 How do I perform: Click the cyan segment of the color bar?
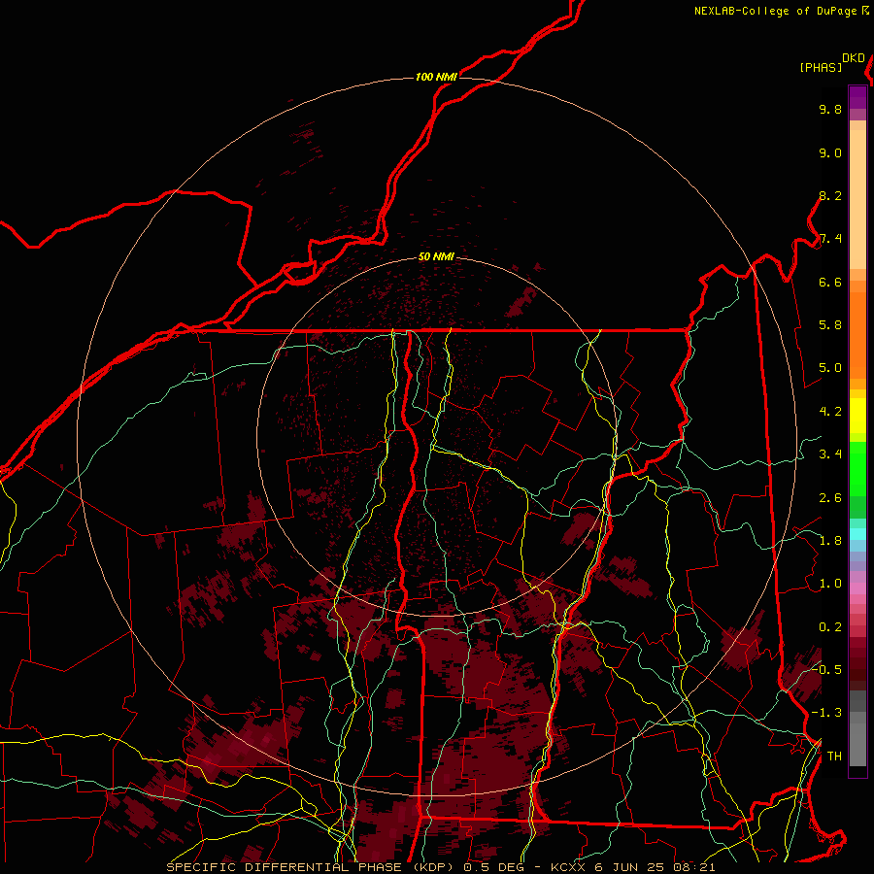pos(857,534)
